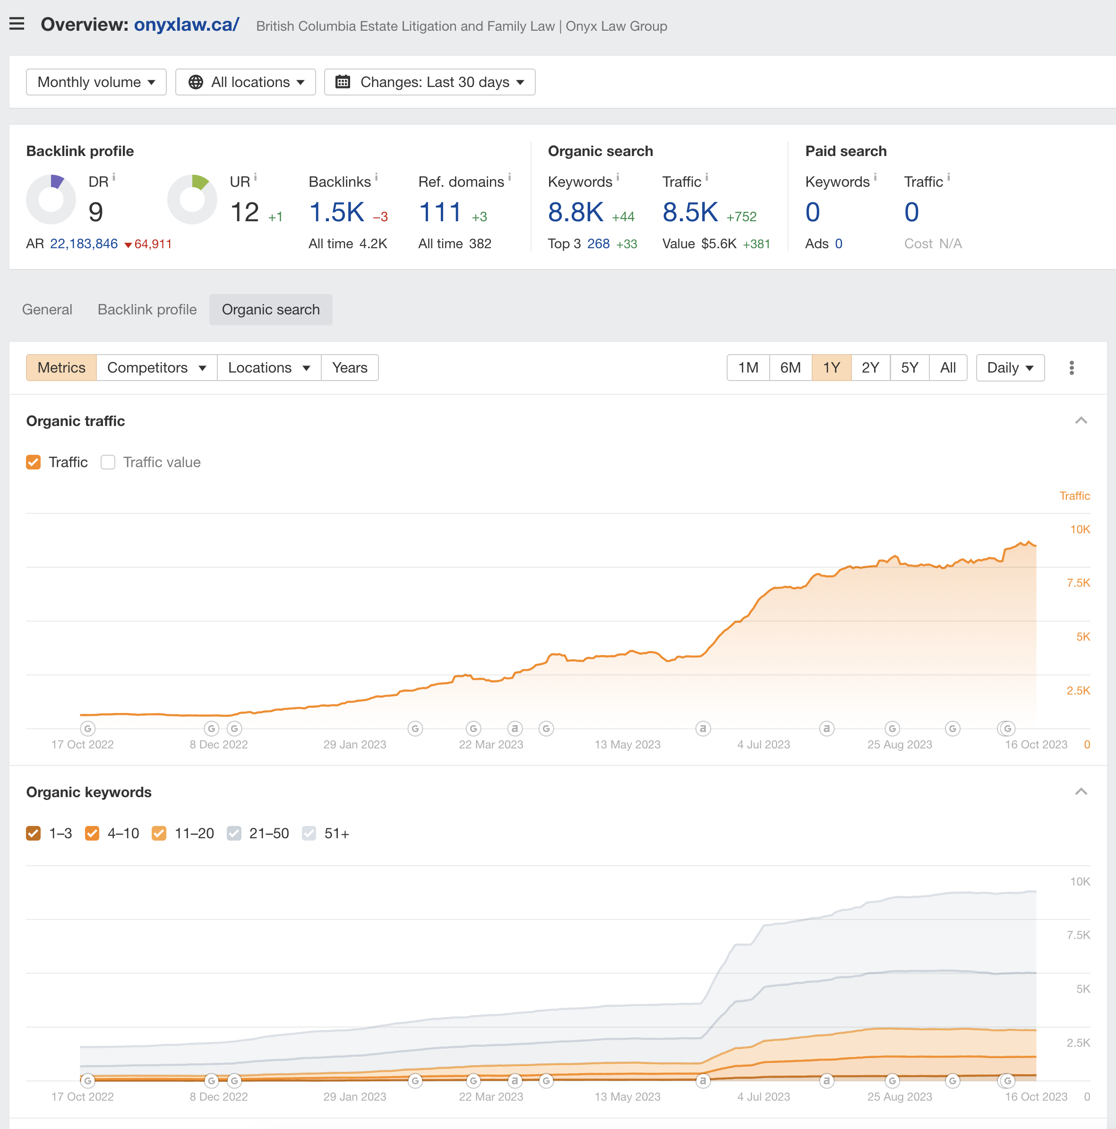Click the Paid search Traffic info icon
The width and height of the screenshot is (1116, 1129).
coord(948,177)
